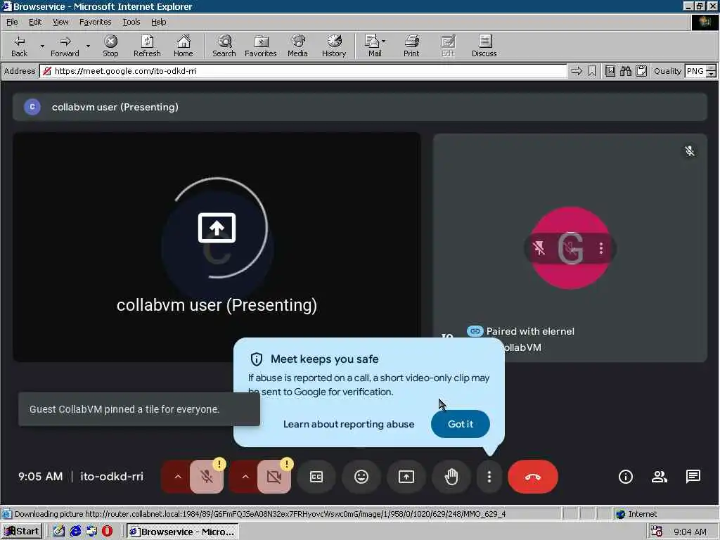Toggle the disabled camera button
Screen dimensions: 720x540
pyautogui.click(x=274, y=477)
